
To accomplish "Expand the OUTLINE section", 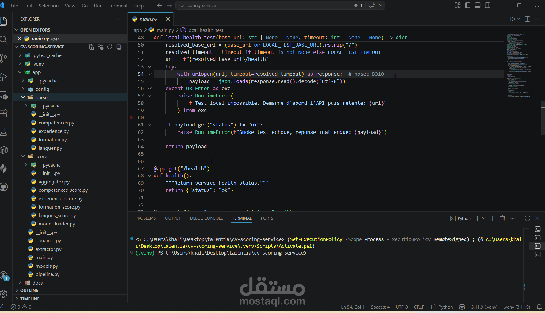I will coord(17,290).
